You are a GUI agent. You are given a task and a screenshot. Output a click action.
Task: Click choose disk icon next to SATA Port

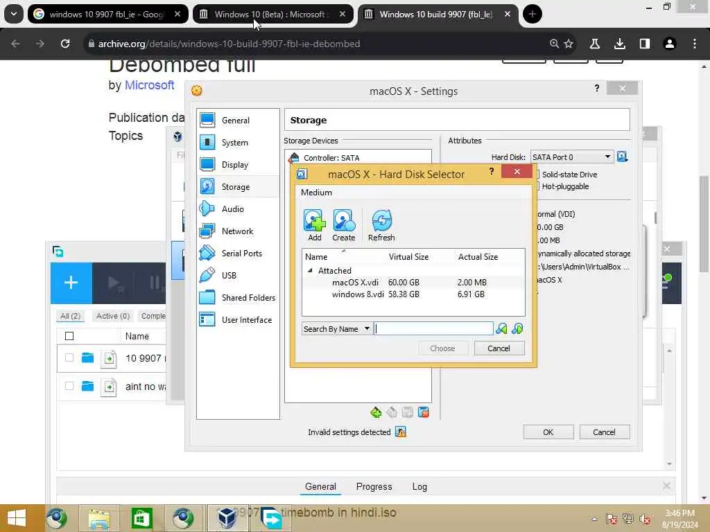coord(622,157)
